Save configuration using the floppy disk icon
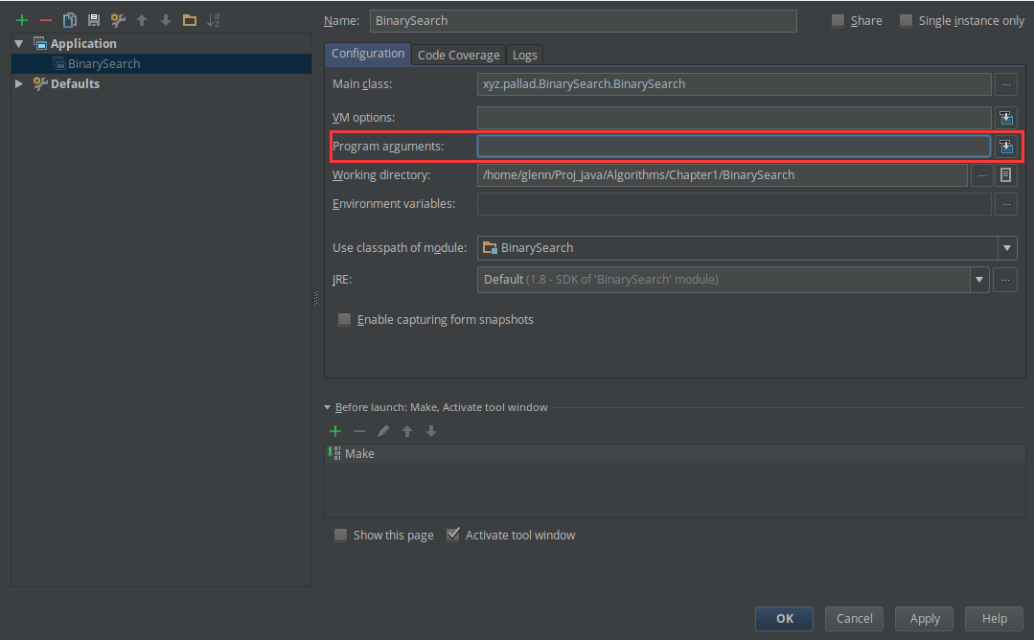 pos(93,20)
